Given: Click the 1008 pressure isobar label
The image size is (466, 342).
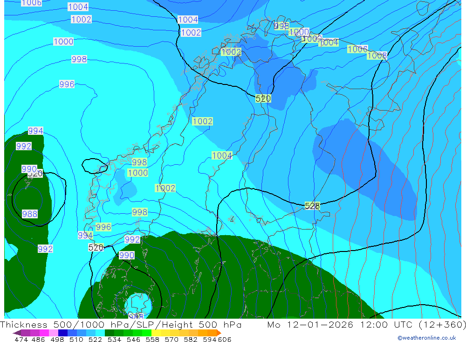Looking at the screenshot, I should click(377, 56).
